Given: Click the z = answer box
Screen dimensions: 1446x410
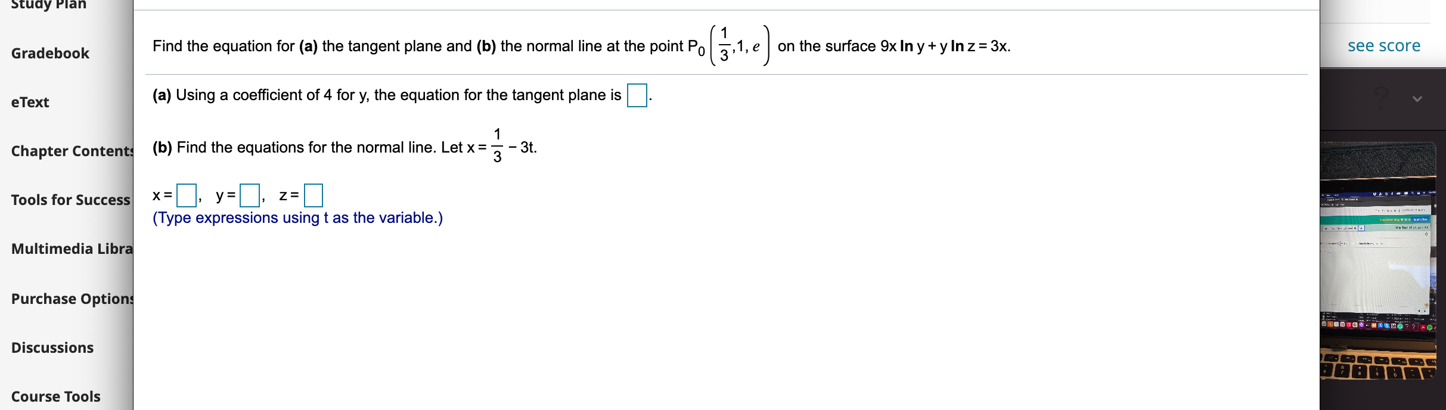Looking at the screenshot, I should 313,195.
